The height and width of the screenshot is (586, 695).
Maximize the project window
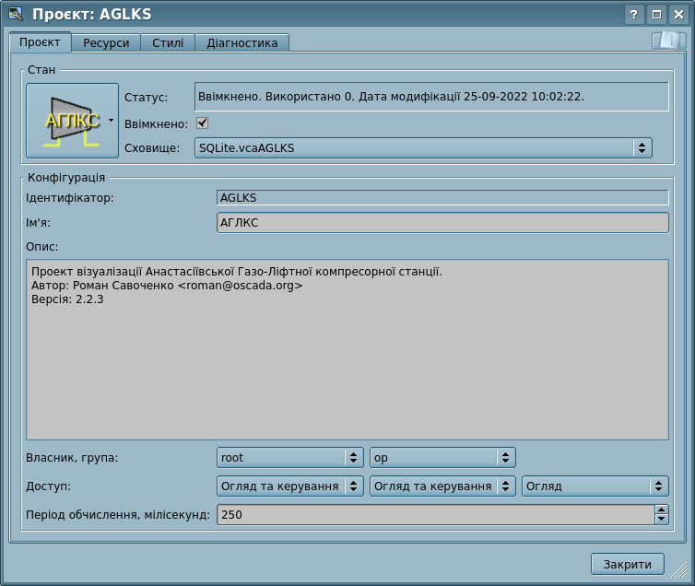655,14
